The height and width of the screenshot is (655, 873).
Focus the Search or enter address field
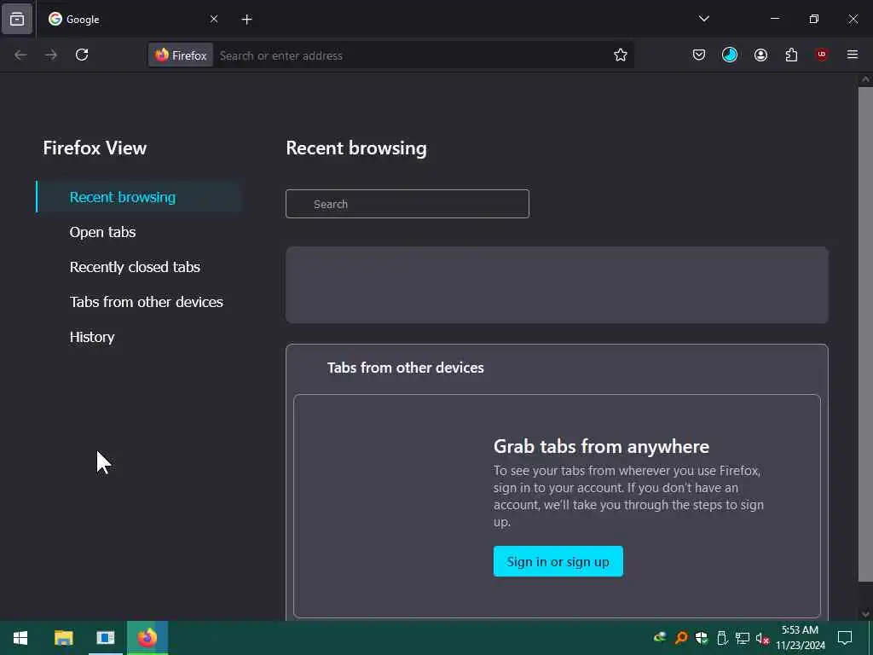click(x=412, y=55)
